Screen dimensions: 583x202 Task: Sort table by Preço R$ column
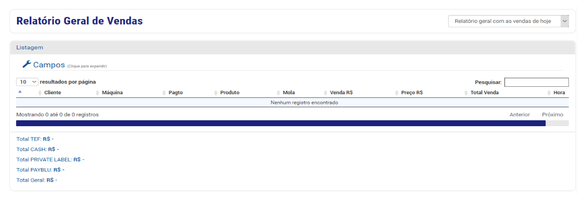(x=412, y=93)
